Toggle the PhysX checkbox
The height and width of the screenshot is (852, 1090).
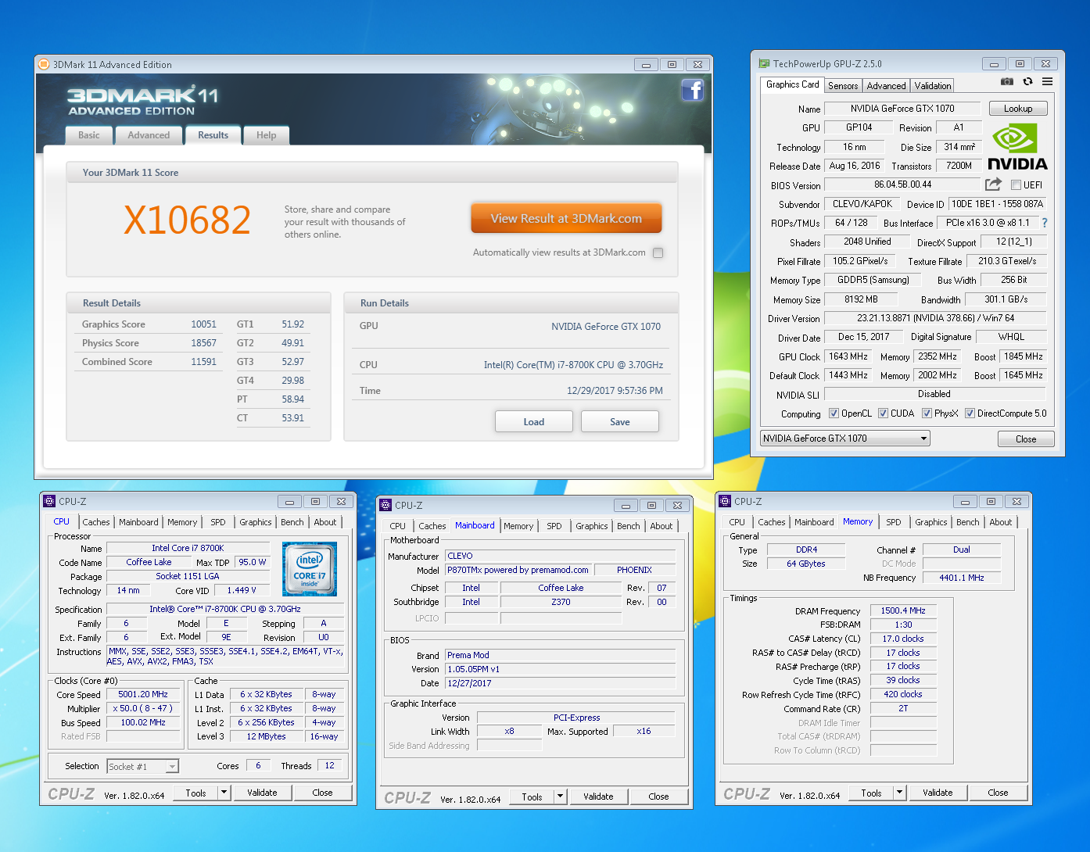(927, 413)
